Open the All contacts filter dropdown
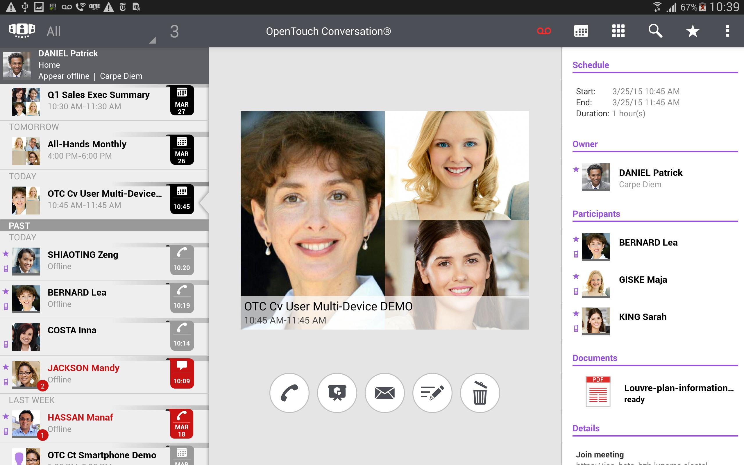Image resolution: width=744 pixels, height=465 pixels. pyautogui.click(x=92, y=31)
